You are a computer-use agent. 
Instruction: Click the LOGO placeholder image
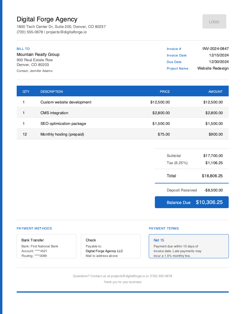214,21
